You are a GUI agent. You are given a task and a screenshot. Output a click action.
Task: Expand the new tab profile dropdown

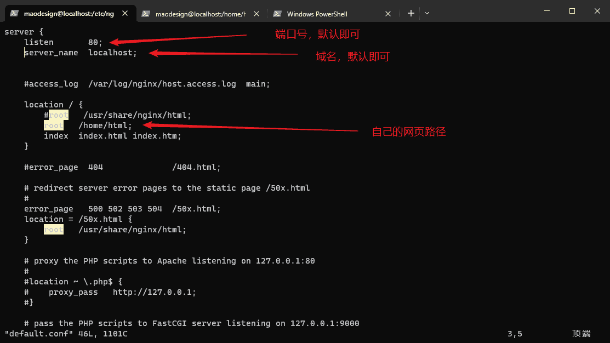click(x=427, y=13)
